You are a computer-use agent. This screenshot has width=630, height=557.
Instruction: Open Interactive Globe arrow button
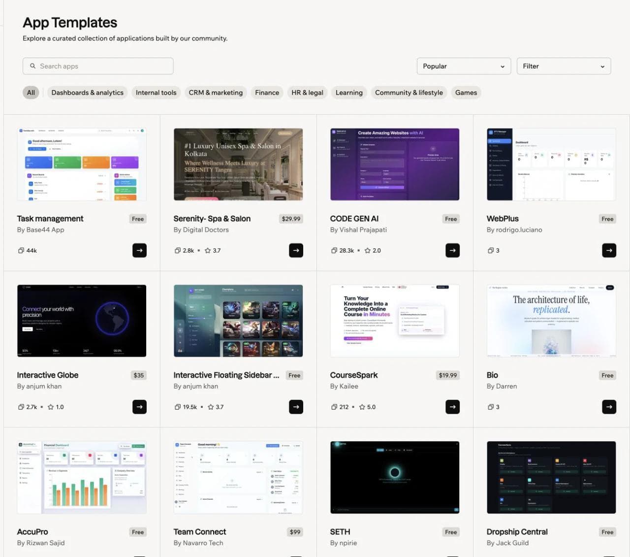[x=139, y=407]
